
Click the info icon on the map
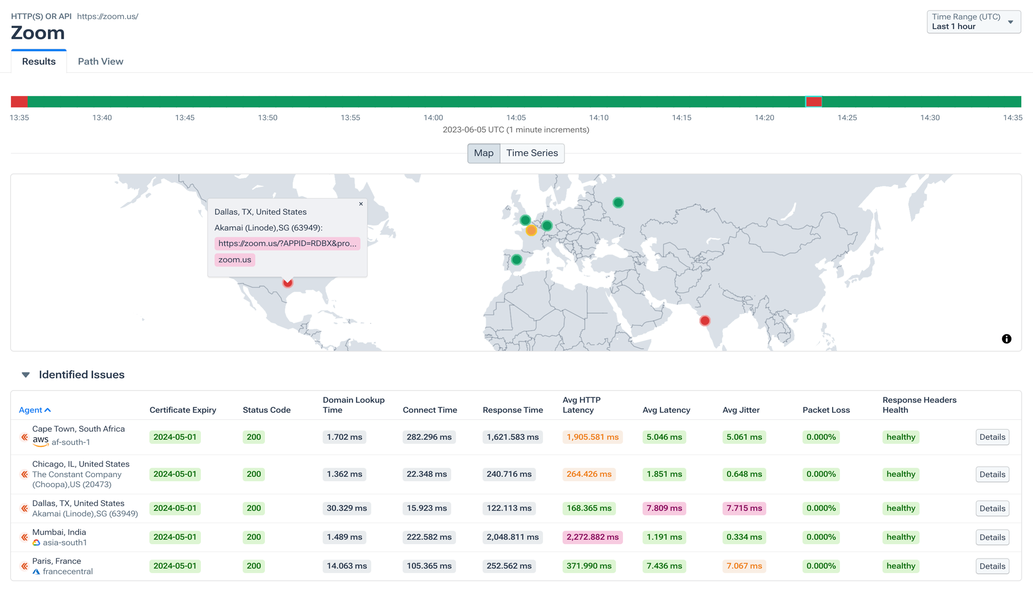[x=1006, y=339]
